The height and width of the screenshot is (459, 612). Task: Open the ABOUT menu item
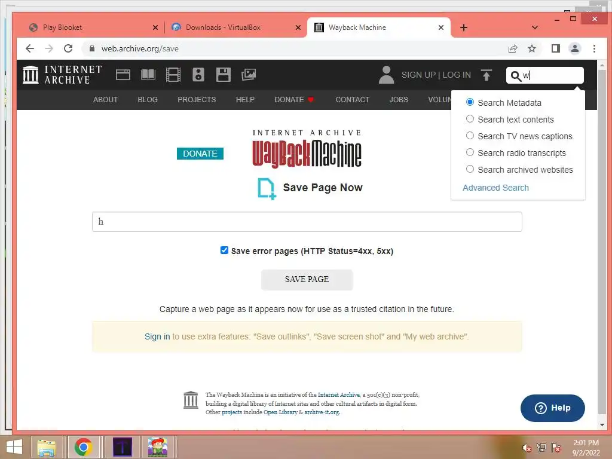105,100
